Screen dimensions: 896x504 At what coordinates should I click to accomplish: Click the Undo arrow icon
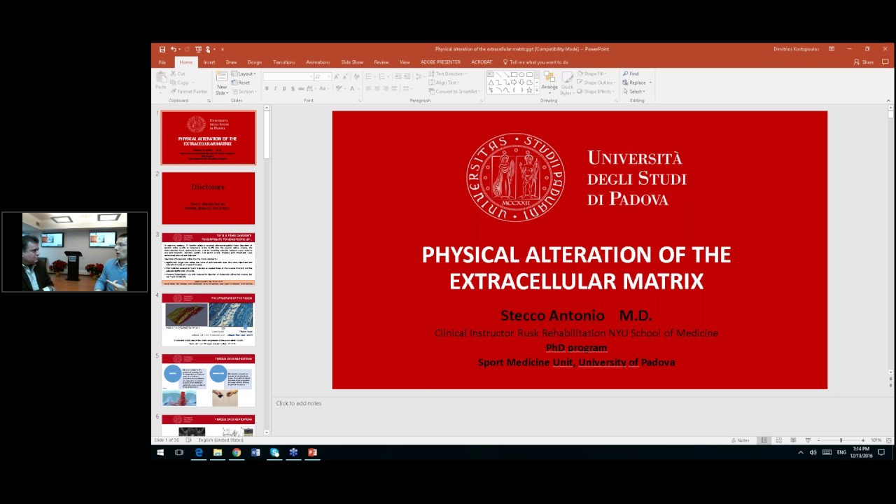(173, 49)
